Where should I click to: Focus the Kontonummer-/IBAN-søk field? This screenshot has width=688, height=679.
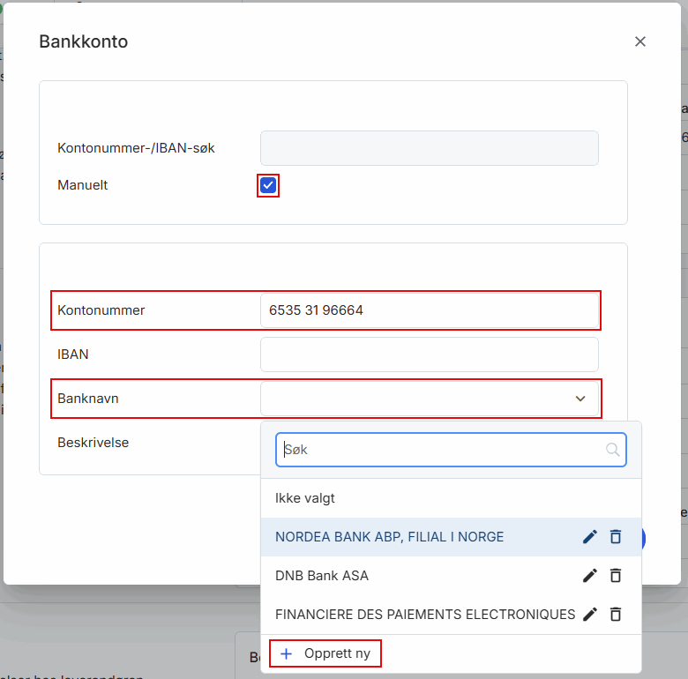point(430,148)
